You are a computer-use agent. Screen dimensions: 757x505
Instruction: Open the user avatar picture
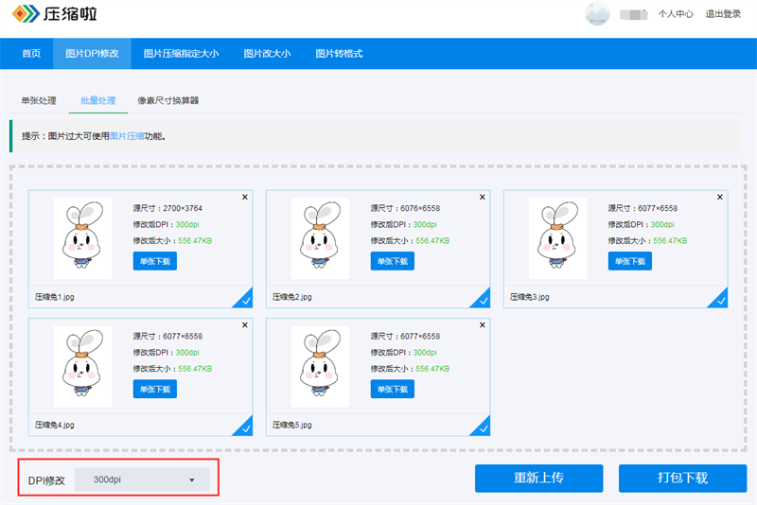tap(597, 13)
